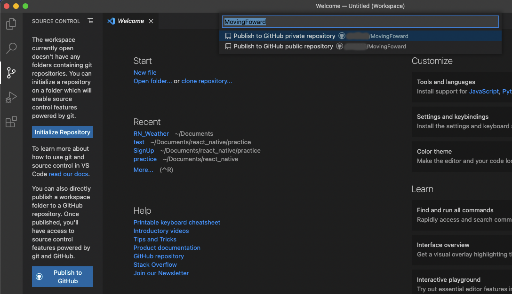This screenshot has width=512, height=294.
Task: Open the Search view in activity bar
Action: pyautogui.click(x=11, y=48)
